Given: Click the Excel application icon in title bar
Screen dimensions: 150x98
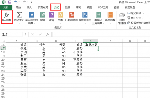Looking at the screenshot, I should click(x=4, y=2).
